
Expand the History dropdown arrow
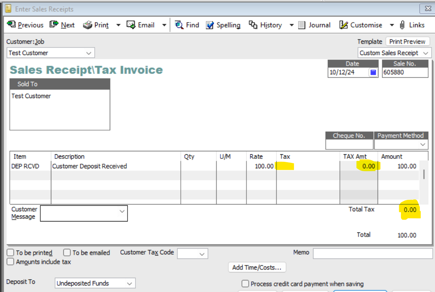(292, 25)
